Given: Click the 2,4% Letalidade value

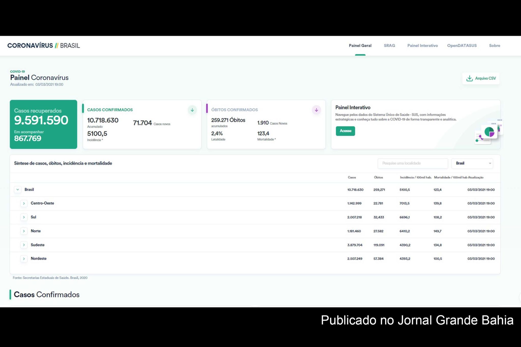Looking at the screenshot, I should tap(217, 133).
